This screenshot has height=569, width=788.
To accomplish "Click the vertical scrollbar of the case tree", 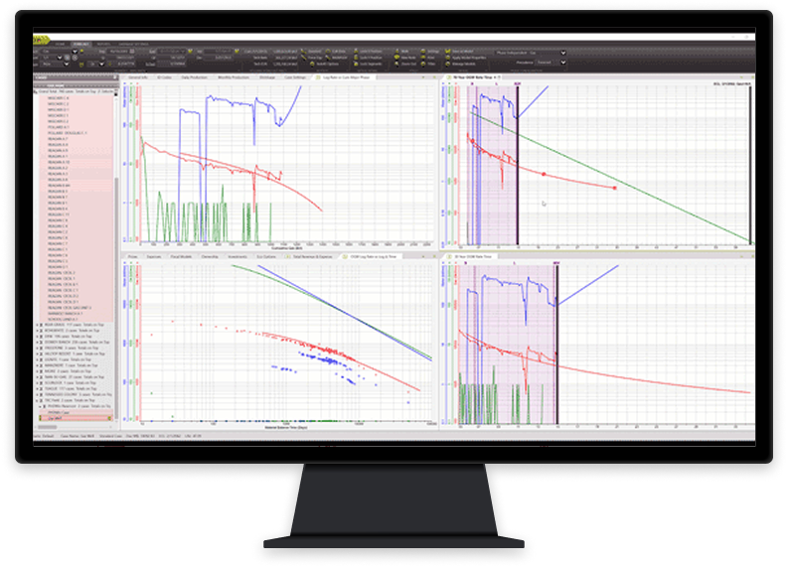I will (x=116, y=199).
